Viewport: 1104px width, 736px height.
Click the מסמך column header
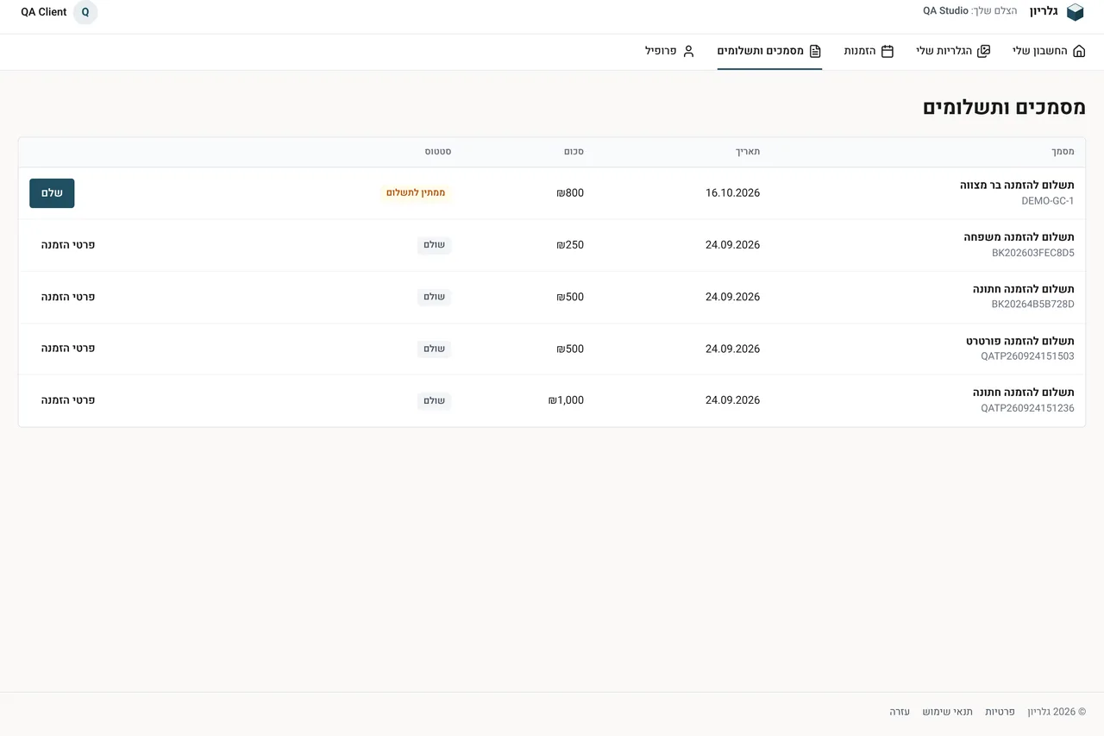point(1063,152)
